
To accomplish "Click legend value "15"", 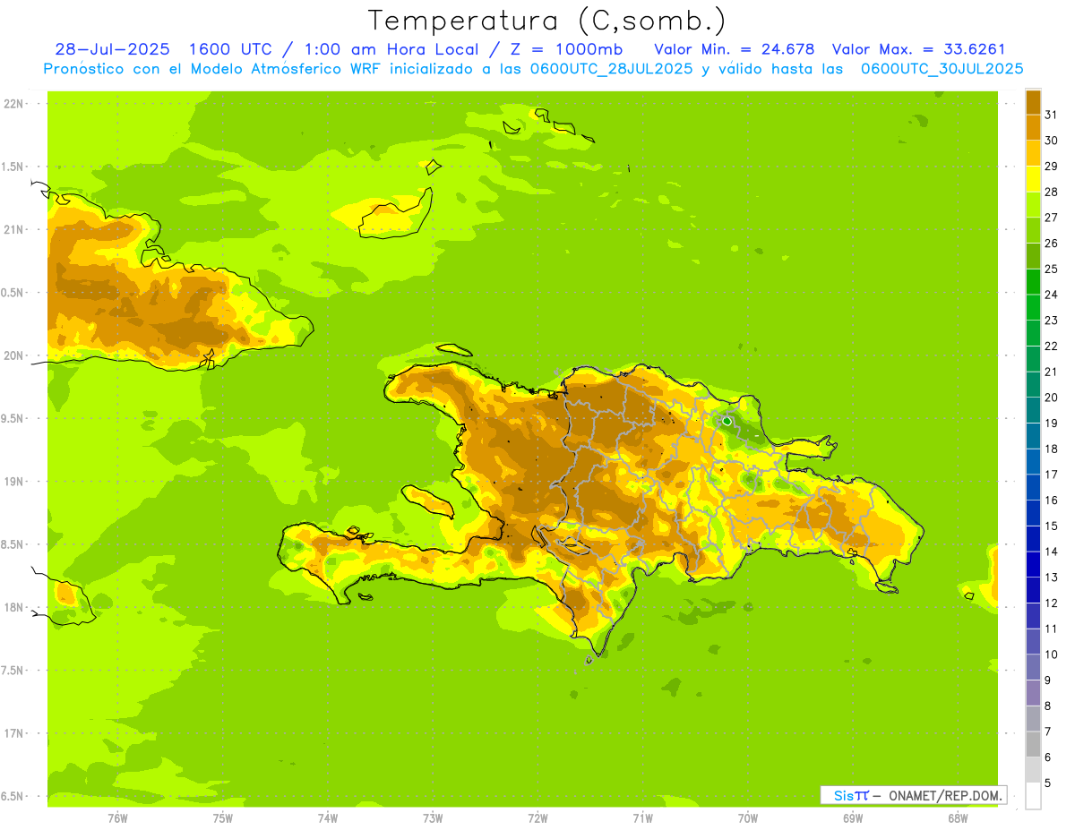I will click(1051, 526).
